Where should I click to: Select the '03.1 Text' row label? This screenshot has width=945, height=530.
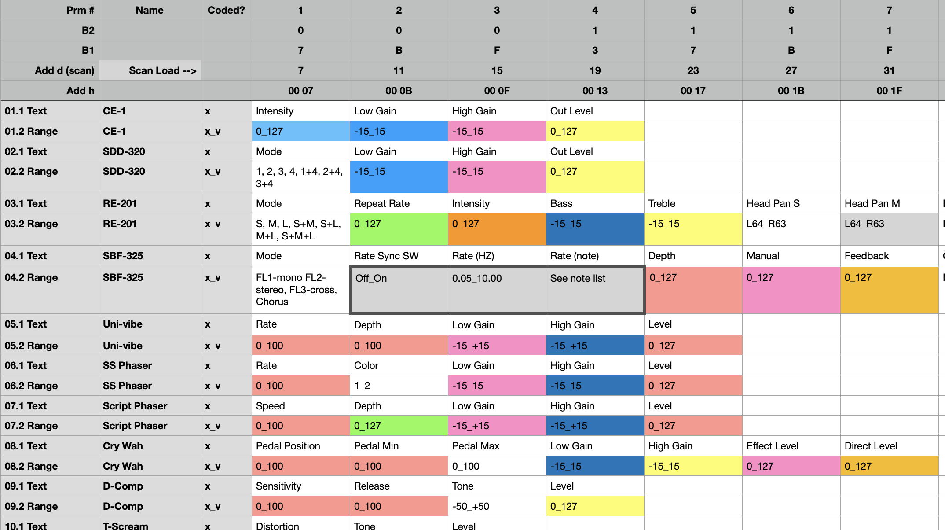pyautogui.click(x=50, y=203)
